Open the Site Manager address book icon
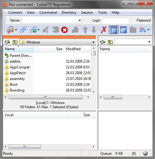Screen dimensions: 155x159 coord(10,30)
